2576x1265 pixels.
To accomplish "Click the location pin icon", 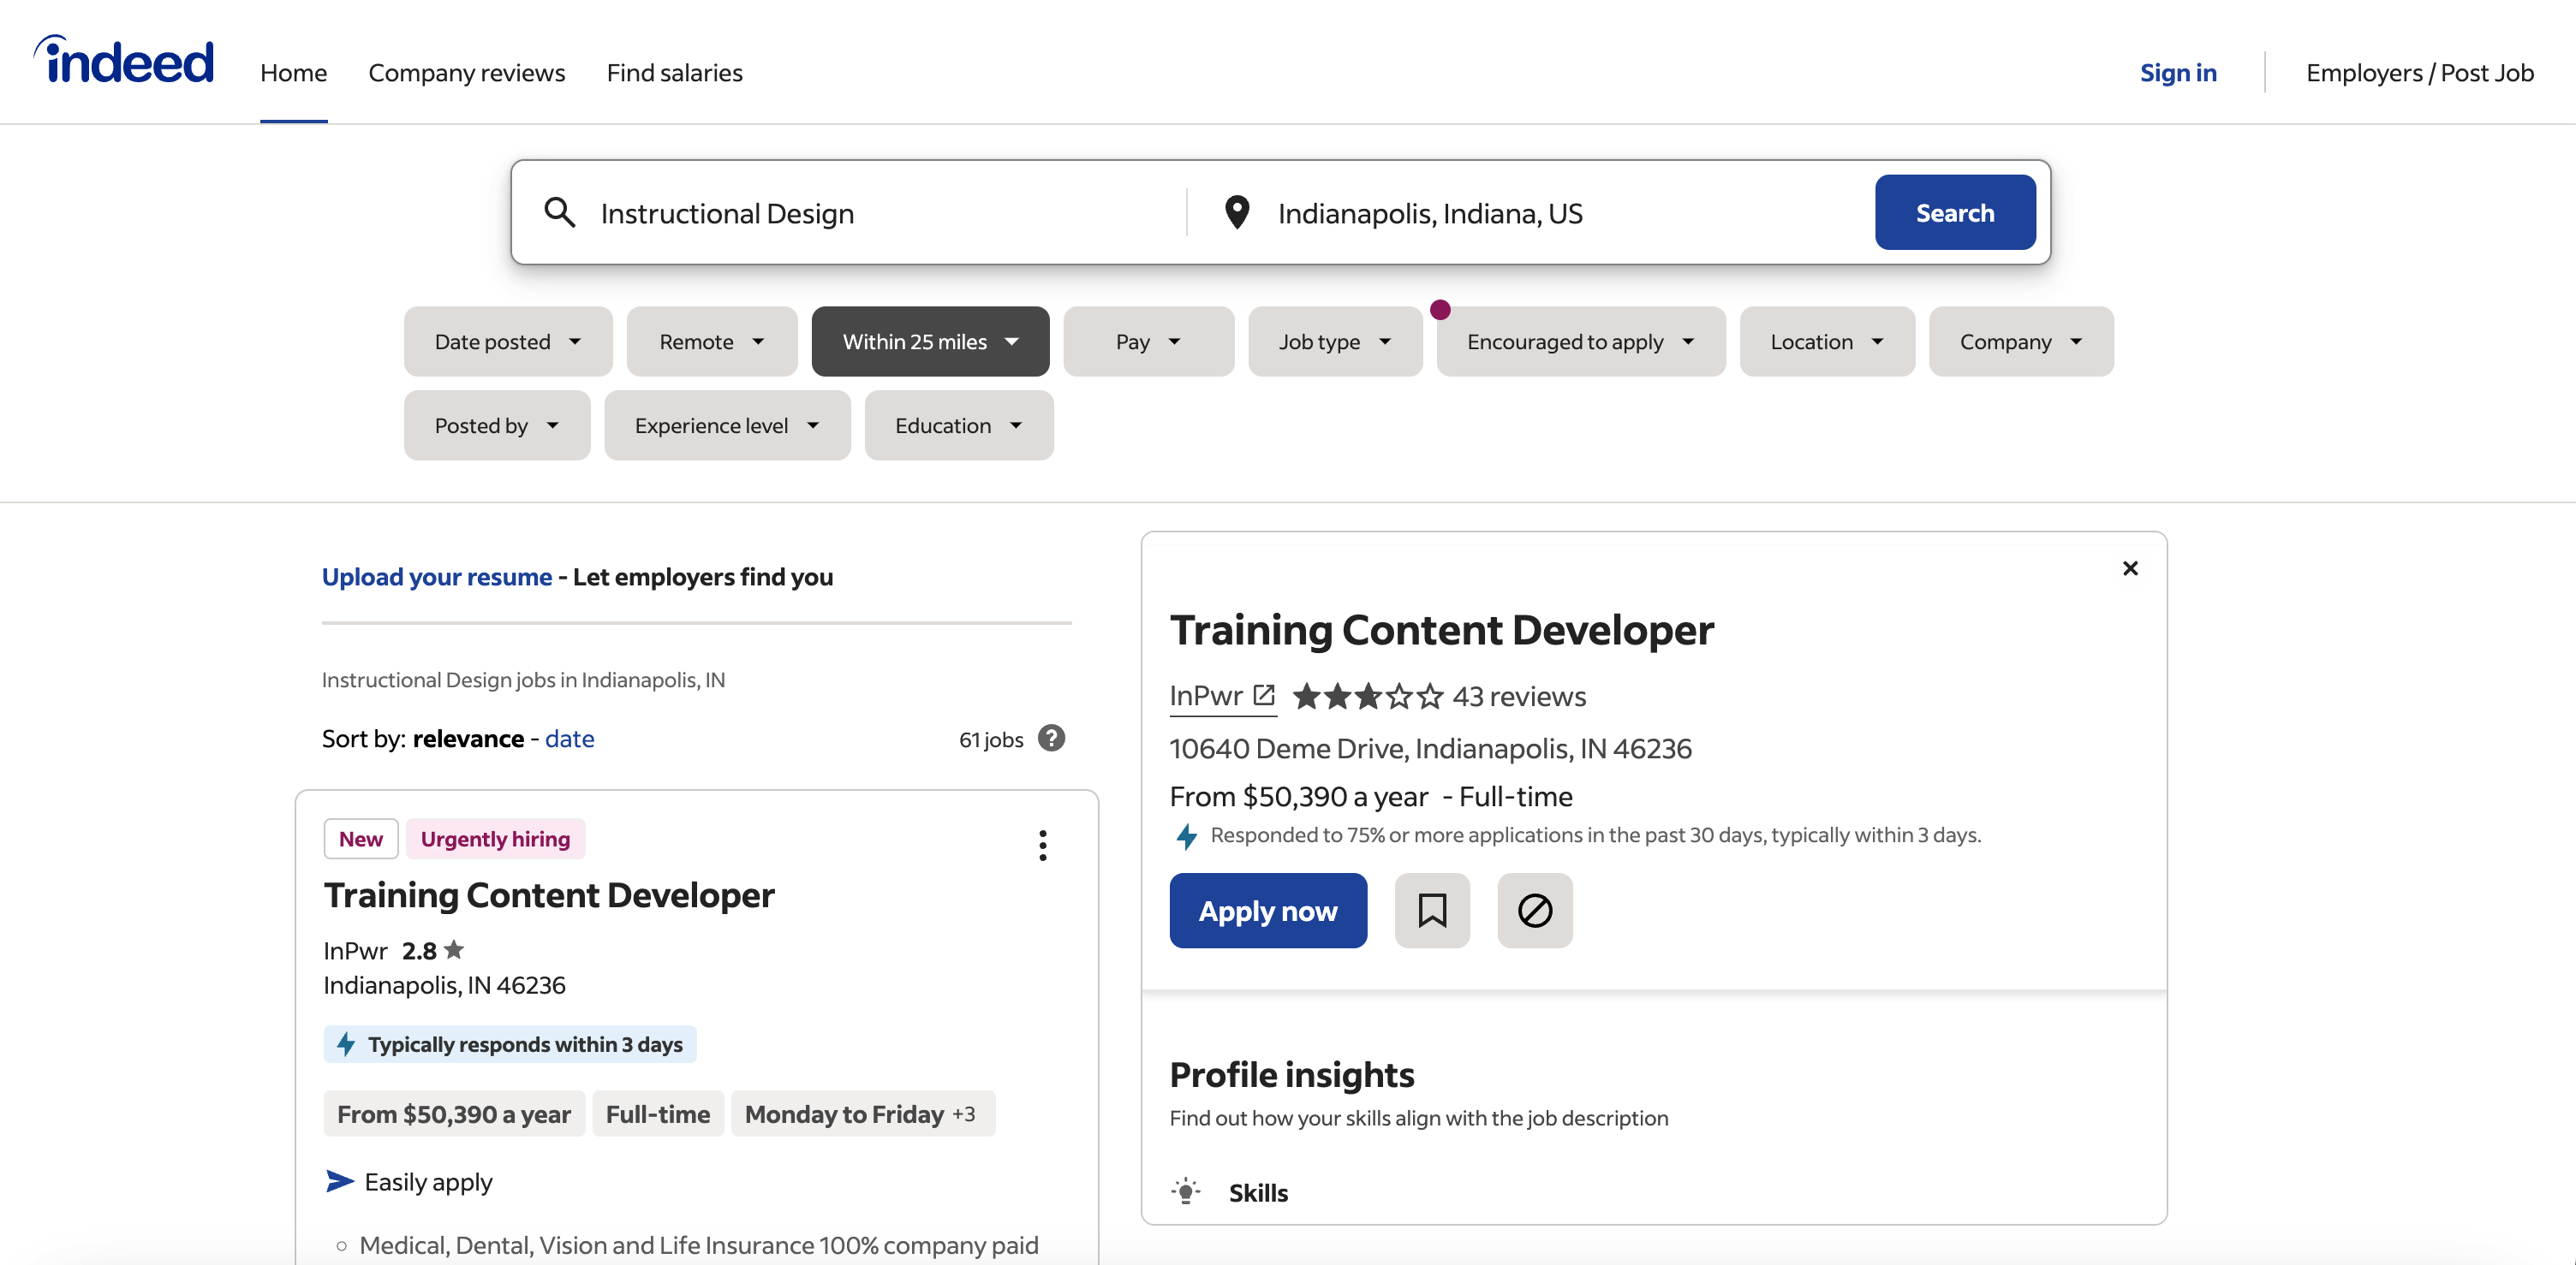I will point(1237,213).
